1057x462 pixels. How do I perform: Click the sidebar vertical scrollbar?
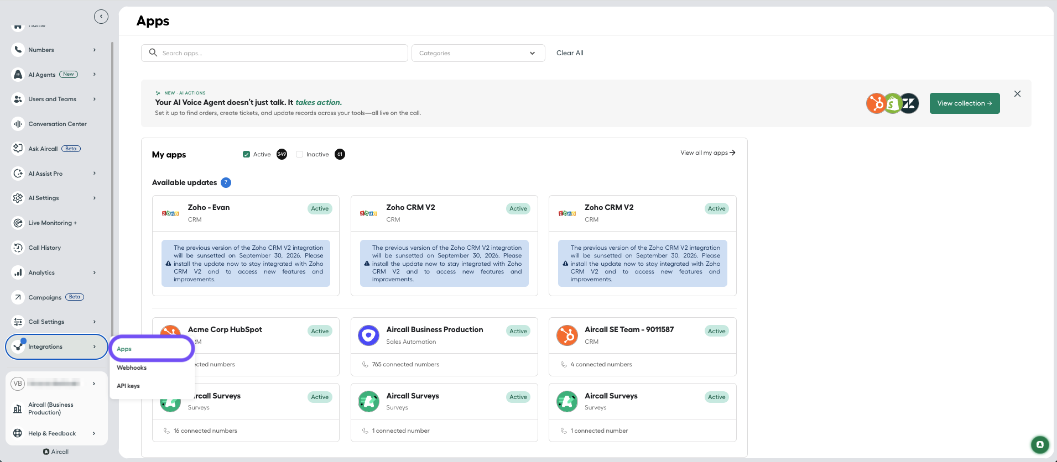pos(112,188)
